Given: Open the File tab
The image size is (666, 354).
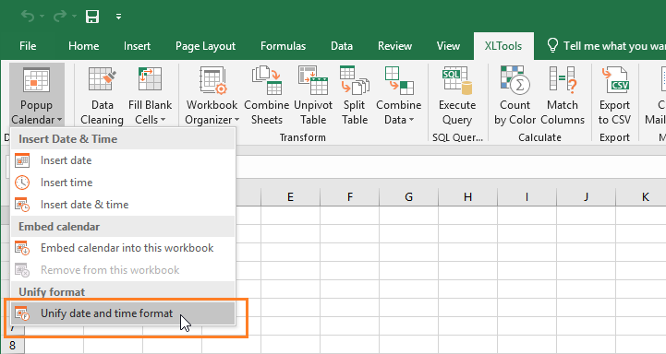Looking at the screenshot, I should pos(28,46).
